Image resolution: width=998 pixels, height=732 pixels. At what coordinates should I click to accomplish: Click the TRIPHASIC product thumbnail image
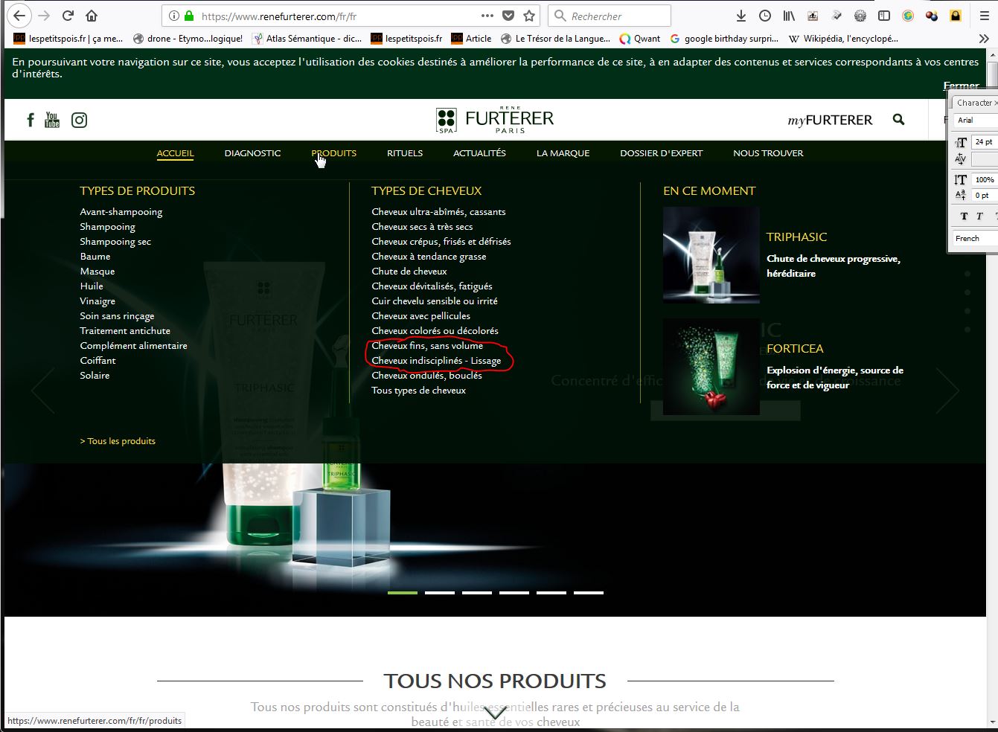711,255
